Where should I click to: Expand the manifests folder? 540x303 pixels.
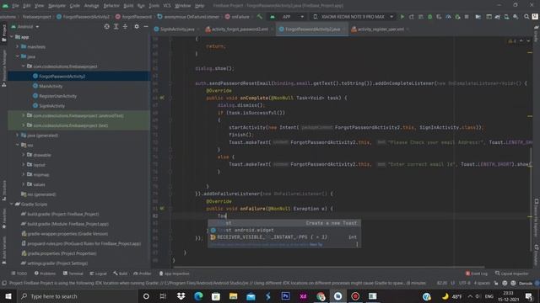18,46
